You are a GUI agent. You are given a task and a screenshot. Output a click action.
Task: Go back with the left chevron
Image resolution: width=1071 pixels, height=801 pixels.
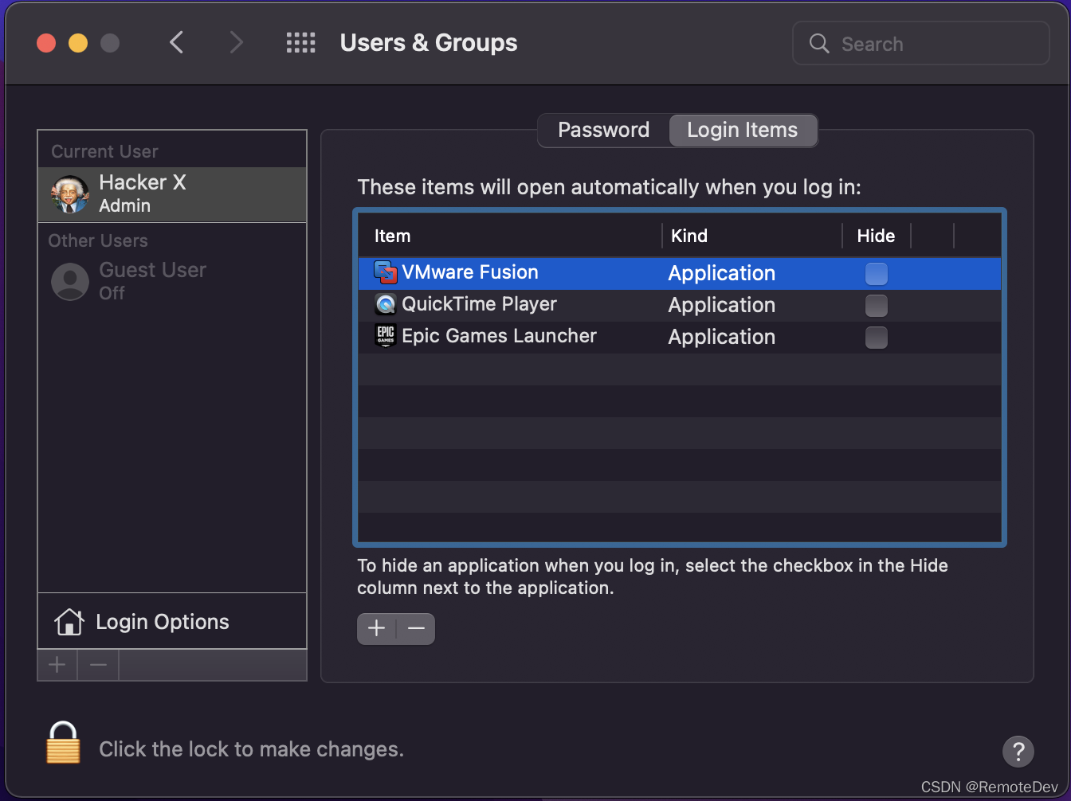pyautogui.click(x=177, y=43)
